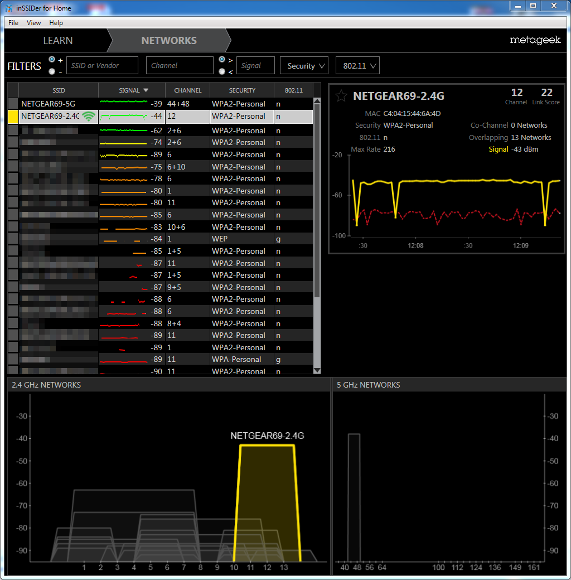Toggle the checkbox for the -78 signal row

pyautogui.click(x=13, y=178)
